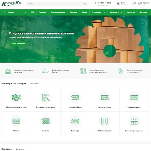Open the shopping cart icon
The height and width of the screenshot is (151, 151).
pyautogui.click(x=139, y=4)
